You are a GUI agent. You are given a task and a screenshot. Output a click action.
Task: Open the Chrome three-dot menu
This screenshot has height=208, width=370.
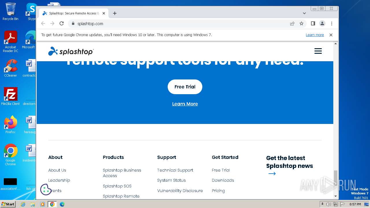pos(332,24)
